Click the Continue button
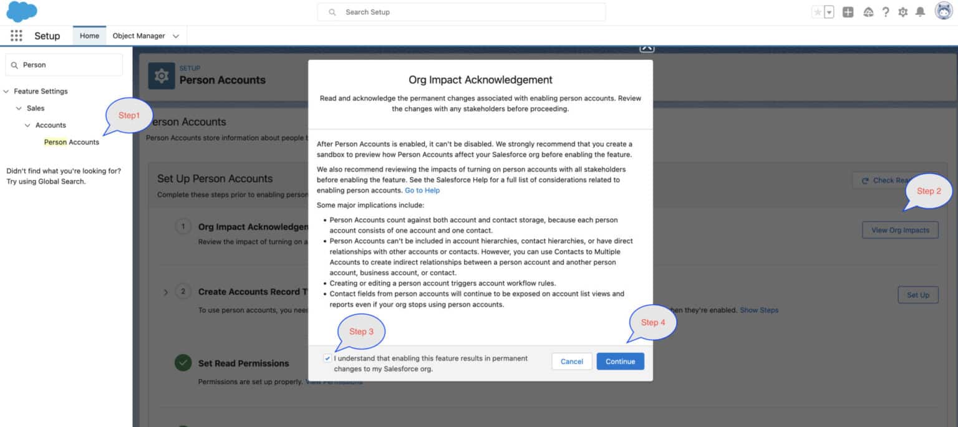Viewport: 958px width, 427px height. pyautogui.click(x=620, y=361)
